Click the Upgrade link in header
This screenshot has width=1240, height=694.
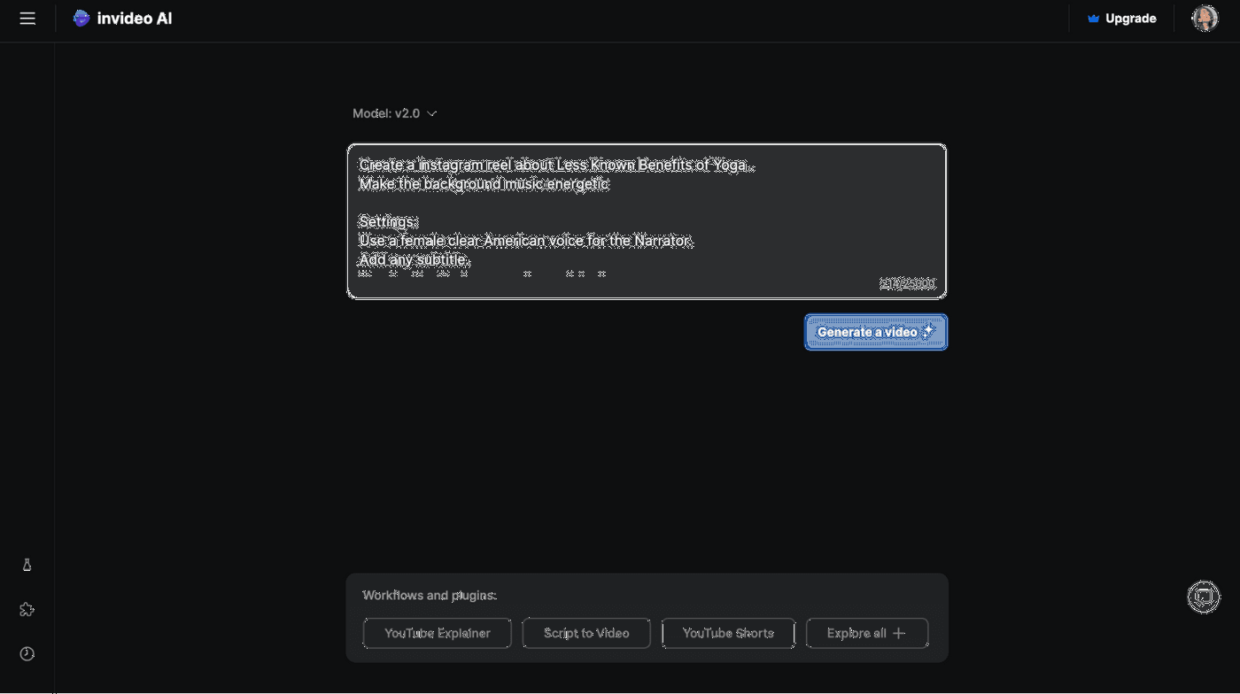click(x=1130, y=19)
